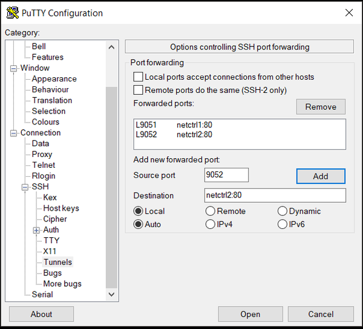Collapse the Connection tree node

pyautogui.click(x=13, y=133)
